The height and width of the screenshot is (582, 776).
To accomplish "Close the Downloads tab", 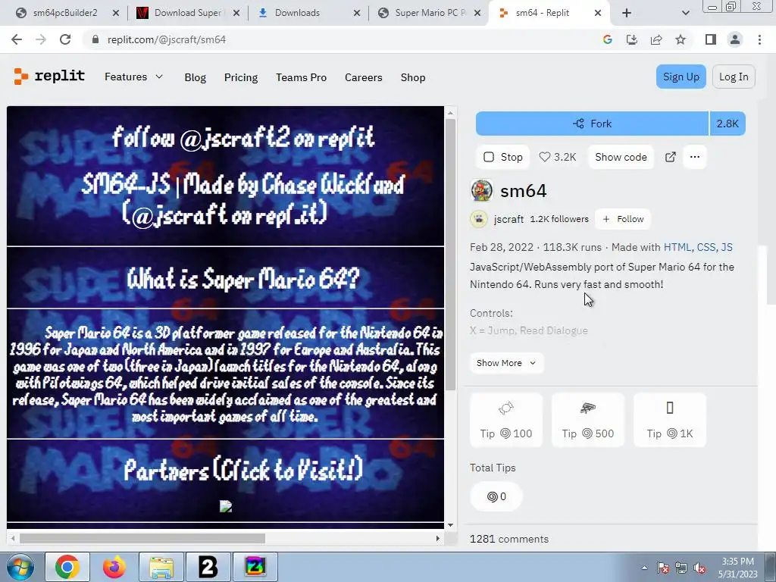I will 357,13.
